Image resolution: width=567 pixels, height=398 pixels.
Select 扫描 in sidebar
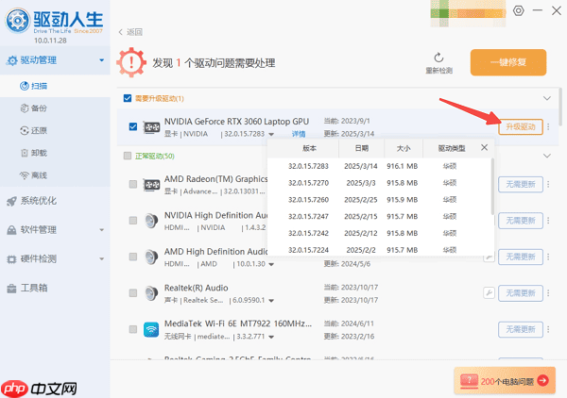tap(55, 86)
